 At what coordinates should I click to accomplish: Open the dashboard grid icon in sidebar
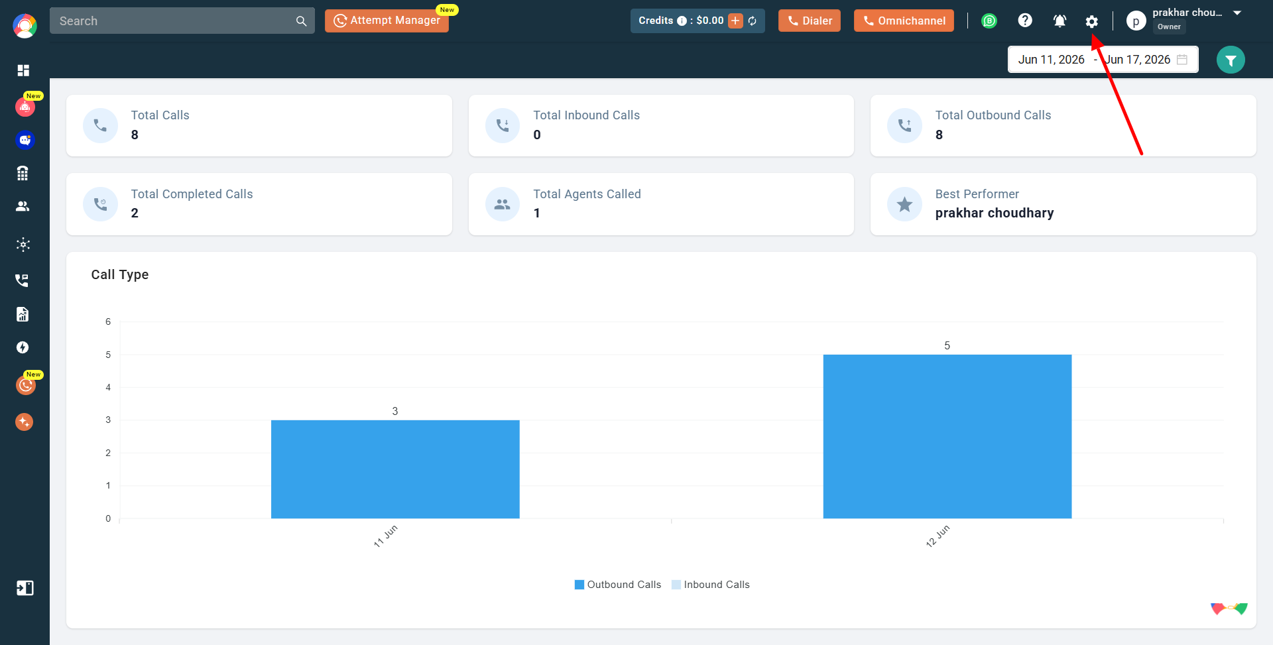click(24, 70)
